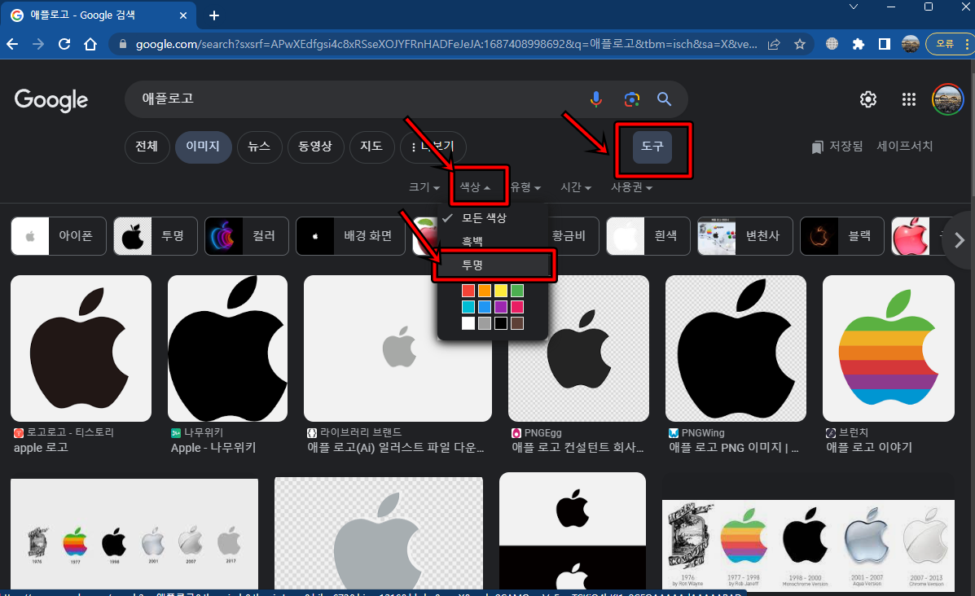The height and width of the screenshot is (596, 975).
Task: Select 모든 색상 option
Action: (x=493, y=218)
